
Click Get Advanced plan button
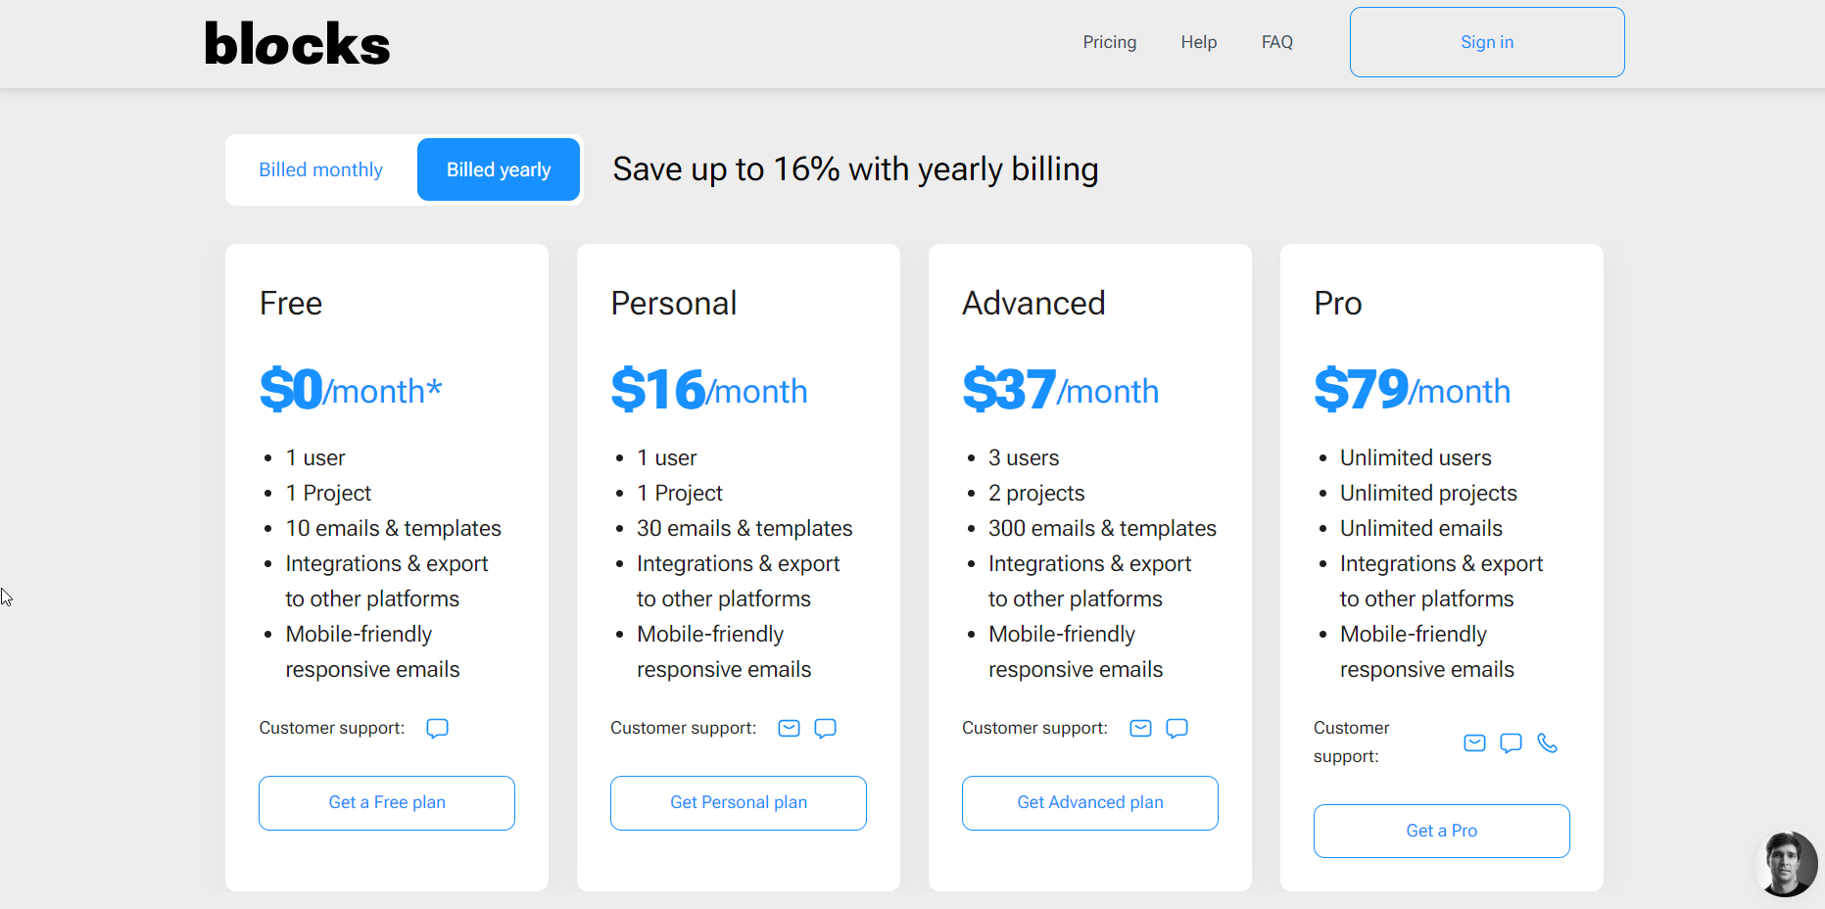coord(1090,802)
